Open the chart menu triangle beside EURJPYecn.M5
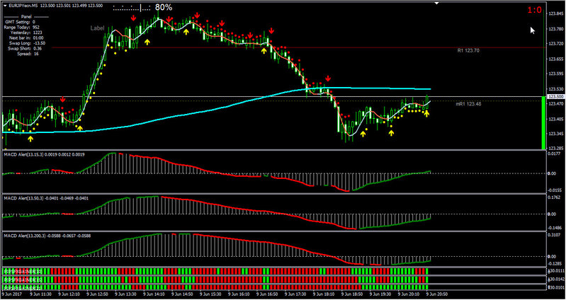566x300 pixels. click(x=6, y=6)
